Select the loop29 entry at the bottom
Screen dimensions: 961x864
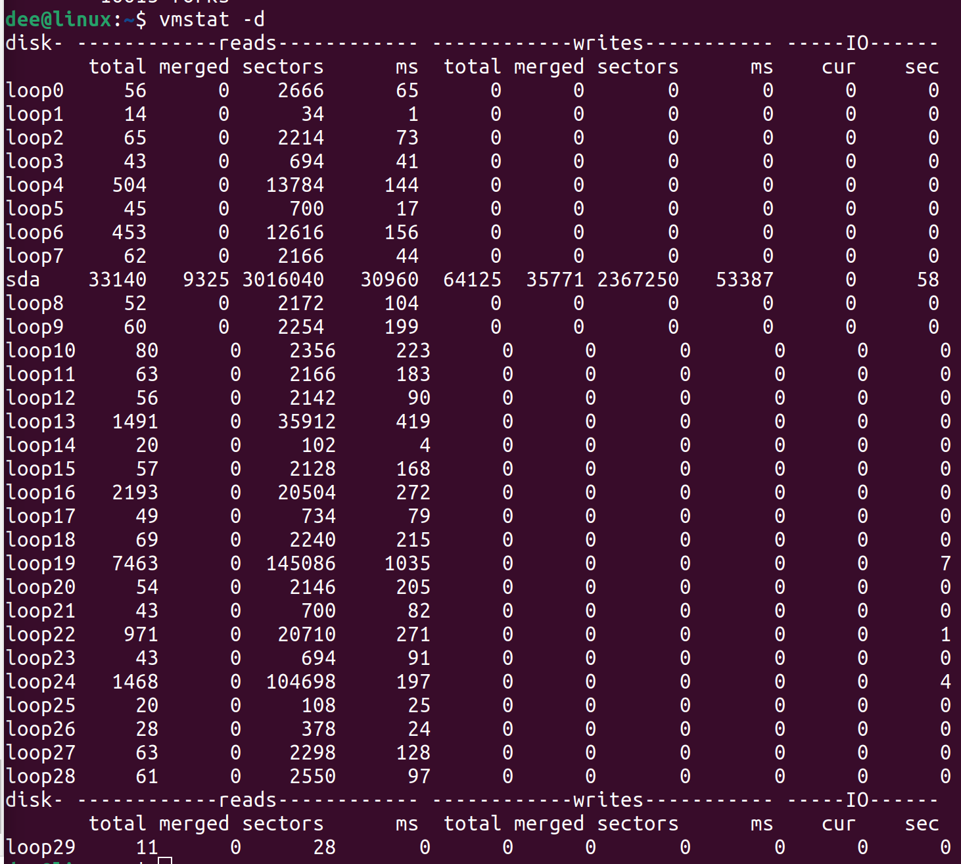[40, 846]
